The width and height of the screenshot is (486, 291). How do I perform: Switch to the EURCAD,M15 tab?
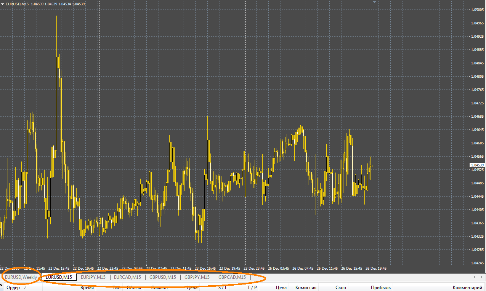(127, 277)
